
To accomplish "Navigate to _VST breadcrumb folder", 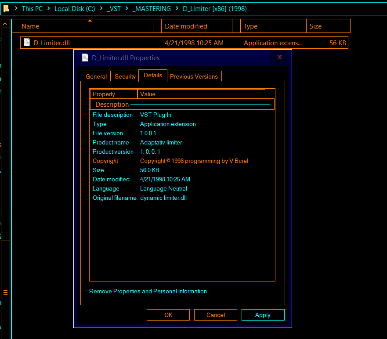I will (x=114, y=9).
